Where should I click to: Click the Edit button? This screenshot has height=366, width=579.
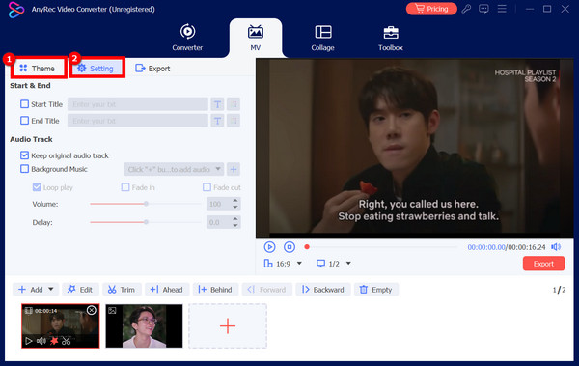pyautogui.click(x=80, y=290)
